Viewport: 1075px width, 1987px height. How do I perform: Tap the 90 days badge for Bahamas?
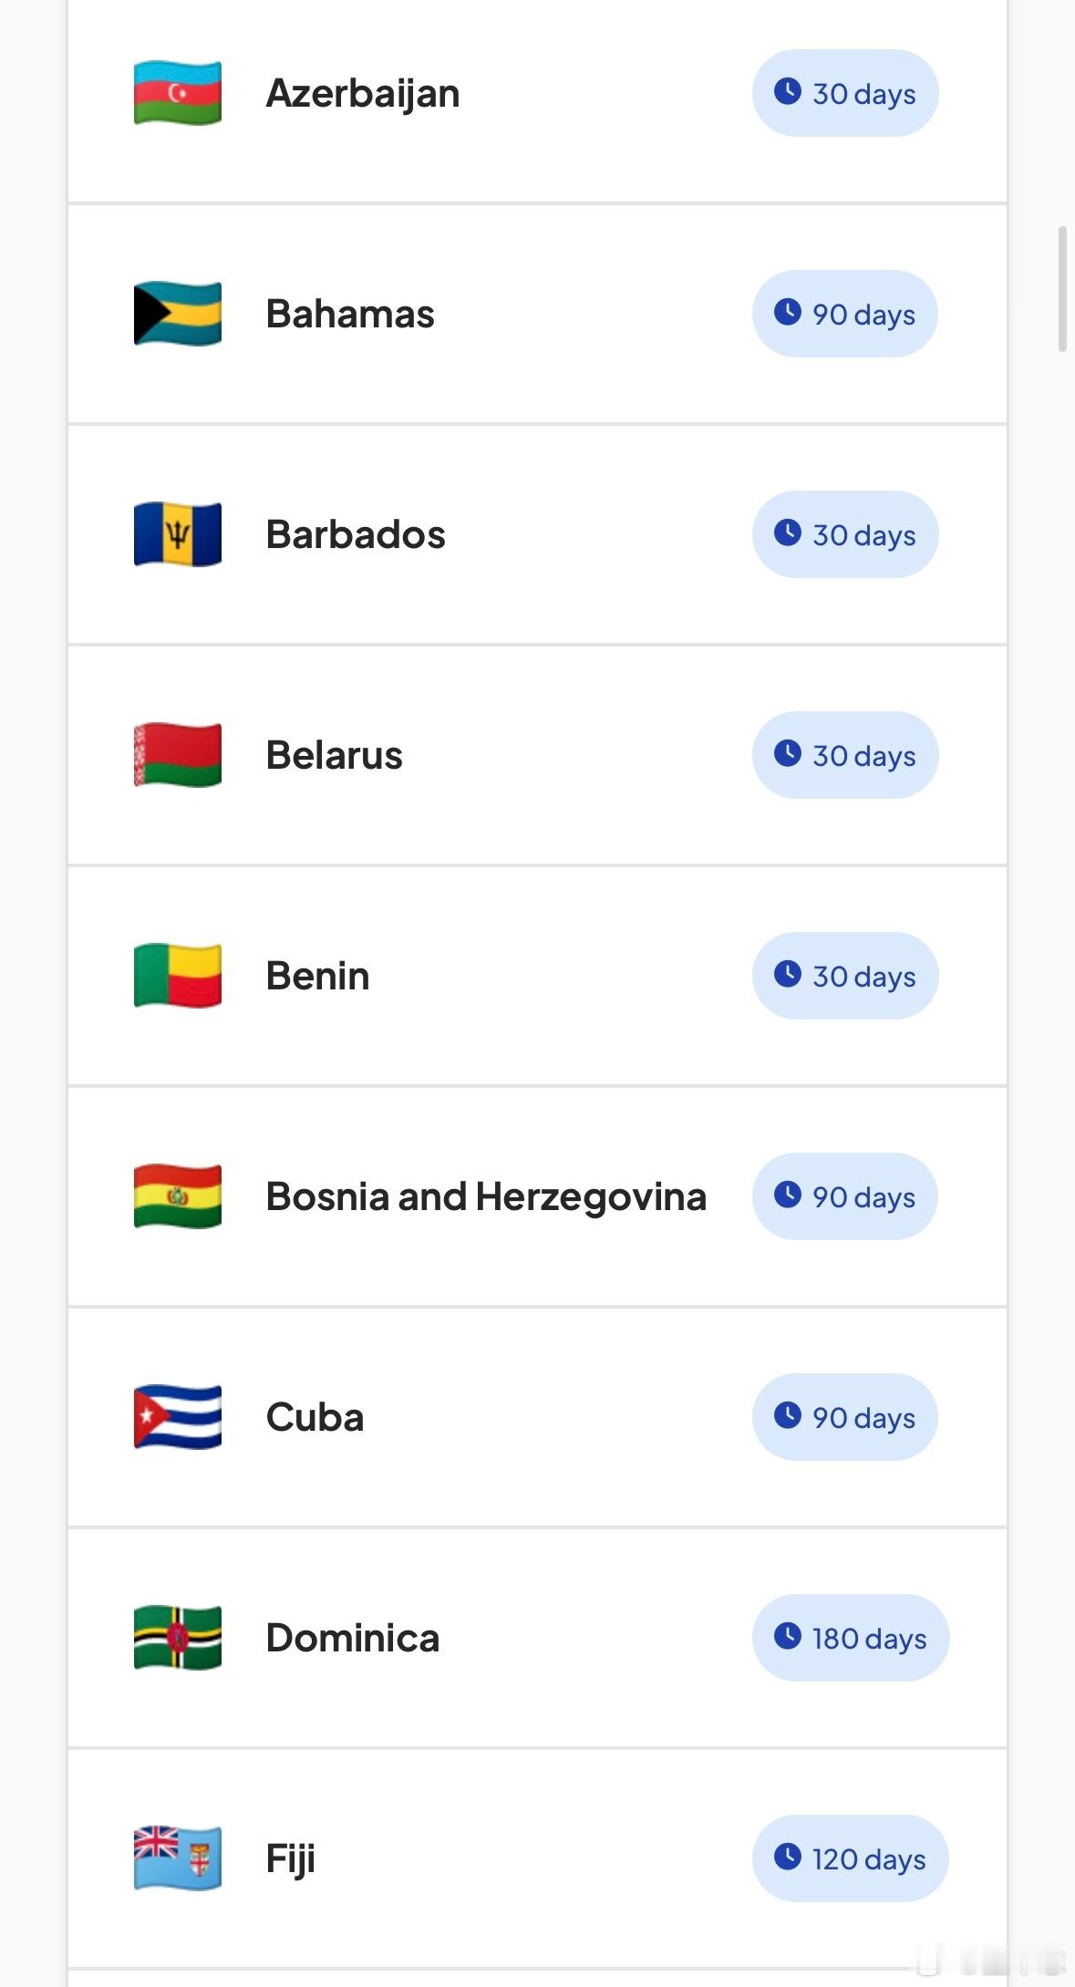(x=845, y=314)
